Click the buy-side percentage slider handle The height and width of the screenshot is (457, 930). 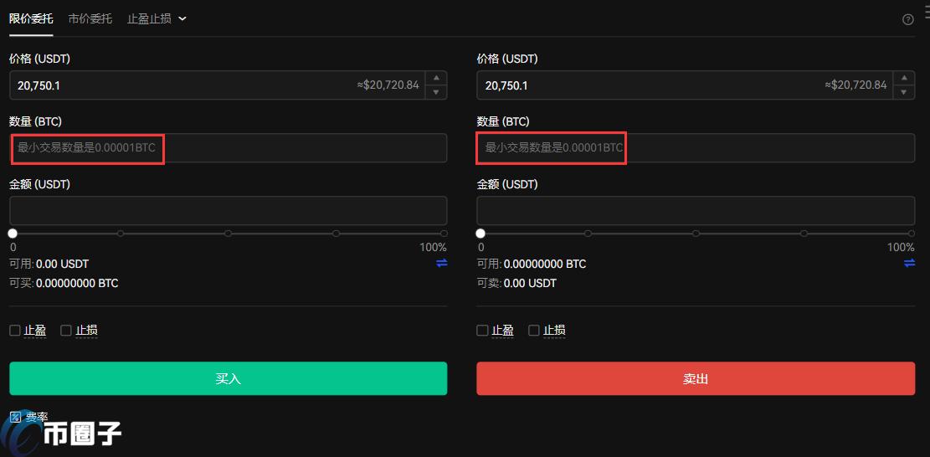(x=13, y=234)
